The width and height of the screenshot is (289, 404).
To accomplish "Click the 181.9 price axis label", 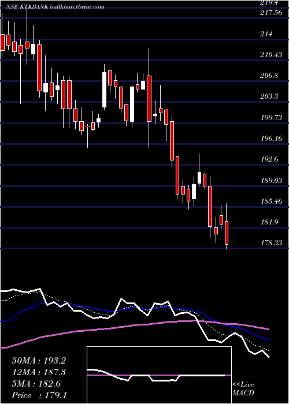I will pyautogui.click(x=269, y=222).
